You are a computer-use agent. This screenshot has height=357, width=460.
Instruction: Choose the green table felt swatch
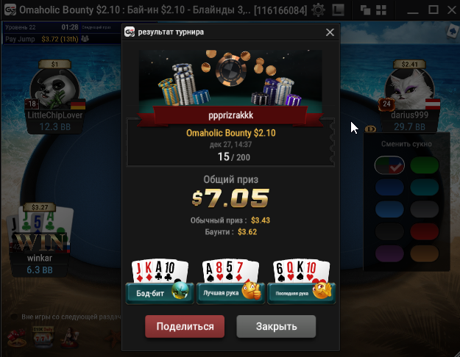(424, 165)
